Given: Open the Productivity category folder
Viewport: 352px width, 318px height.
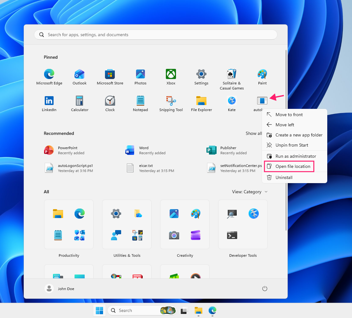Looking at the screenshot, I should (69, 224).
